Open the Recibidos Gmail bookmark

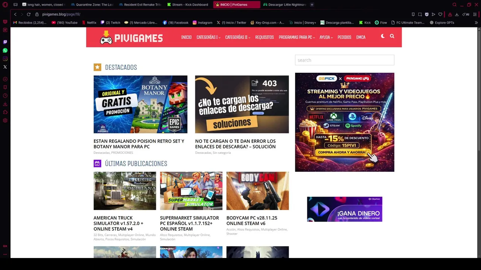30,22
